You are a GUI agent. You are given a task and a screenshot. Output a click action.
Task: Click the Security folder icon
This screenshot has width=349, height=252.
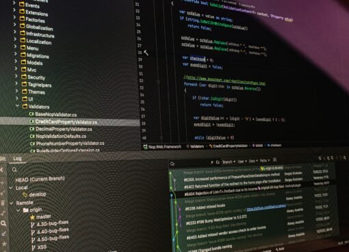tap(24, 76)
